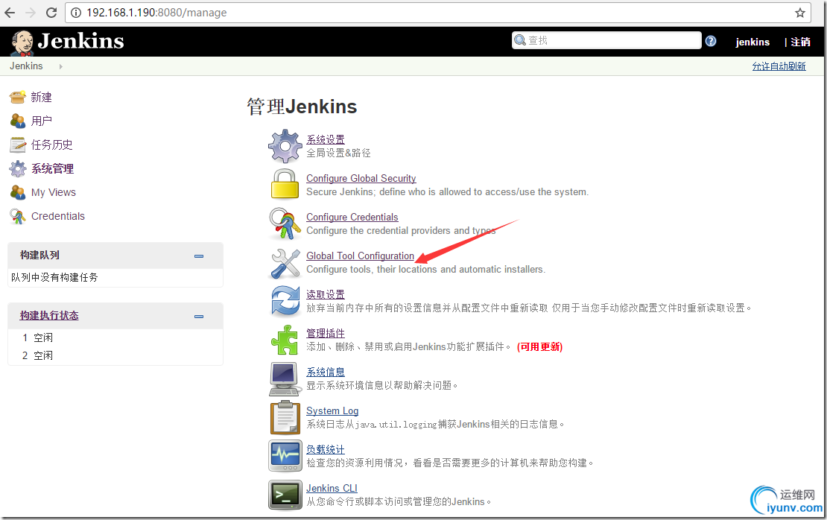Bookmark the page with the star icon

coord(800,13)
